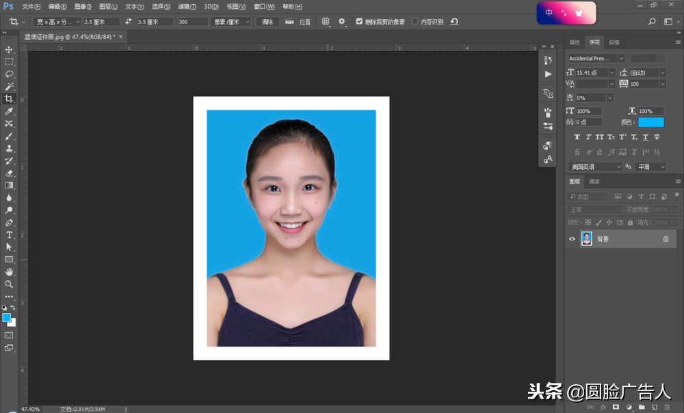Hide the 背景 layer with eye icon
684x413 pixels.
click(x=573, y=239)
